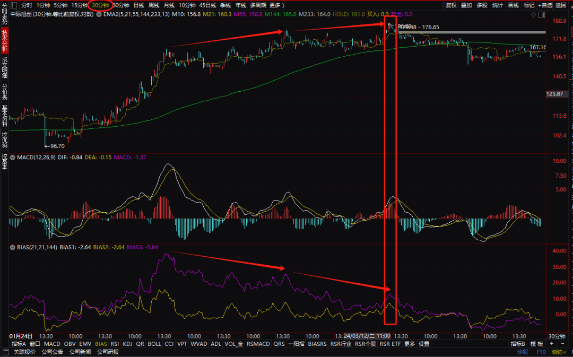The image size is (573, 357).
Task: Open the 更多 periods dropdown
Action: pos(276,5)
